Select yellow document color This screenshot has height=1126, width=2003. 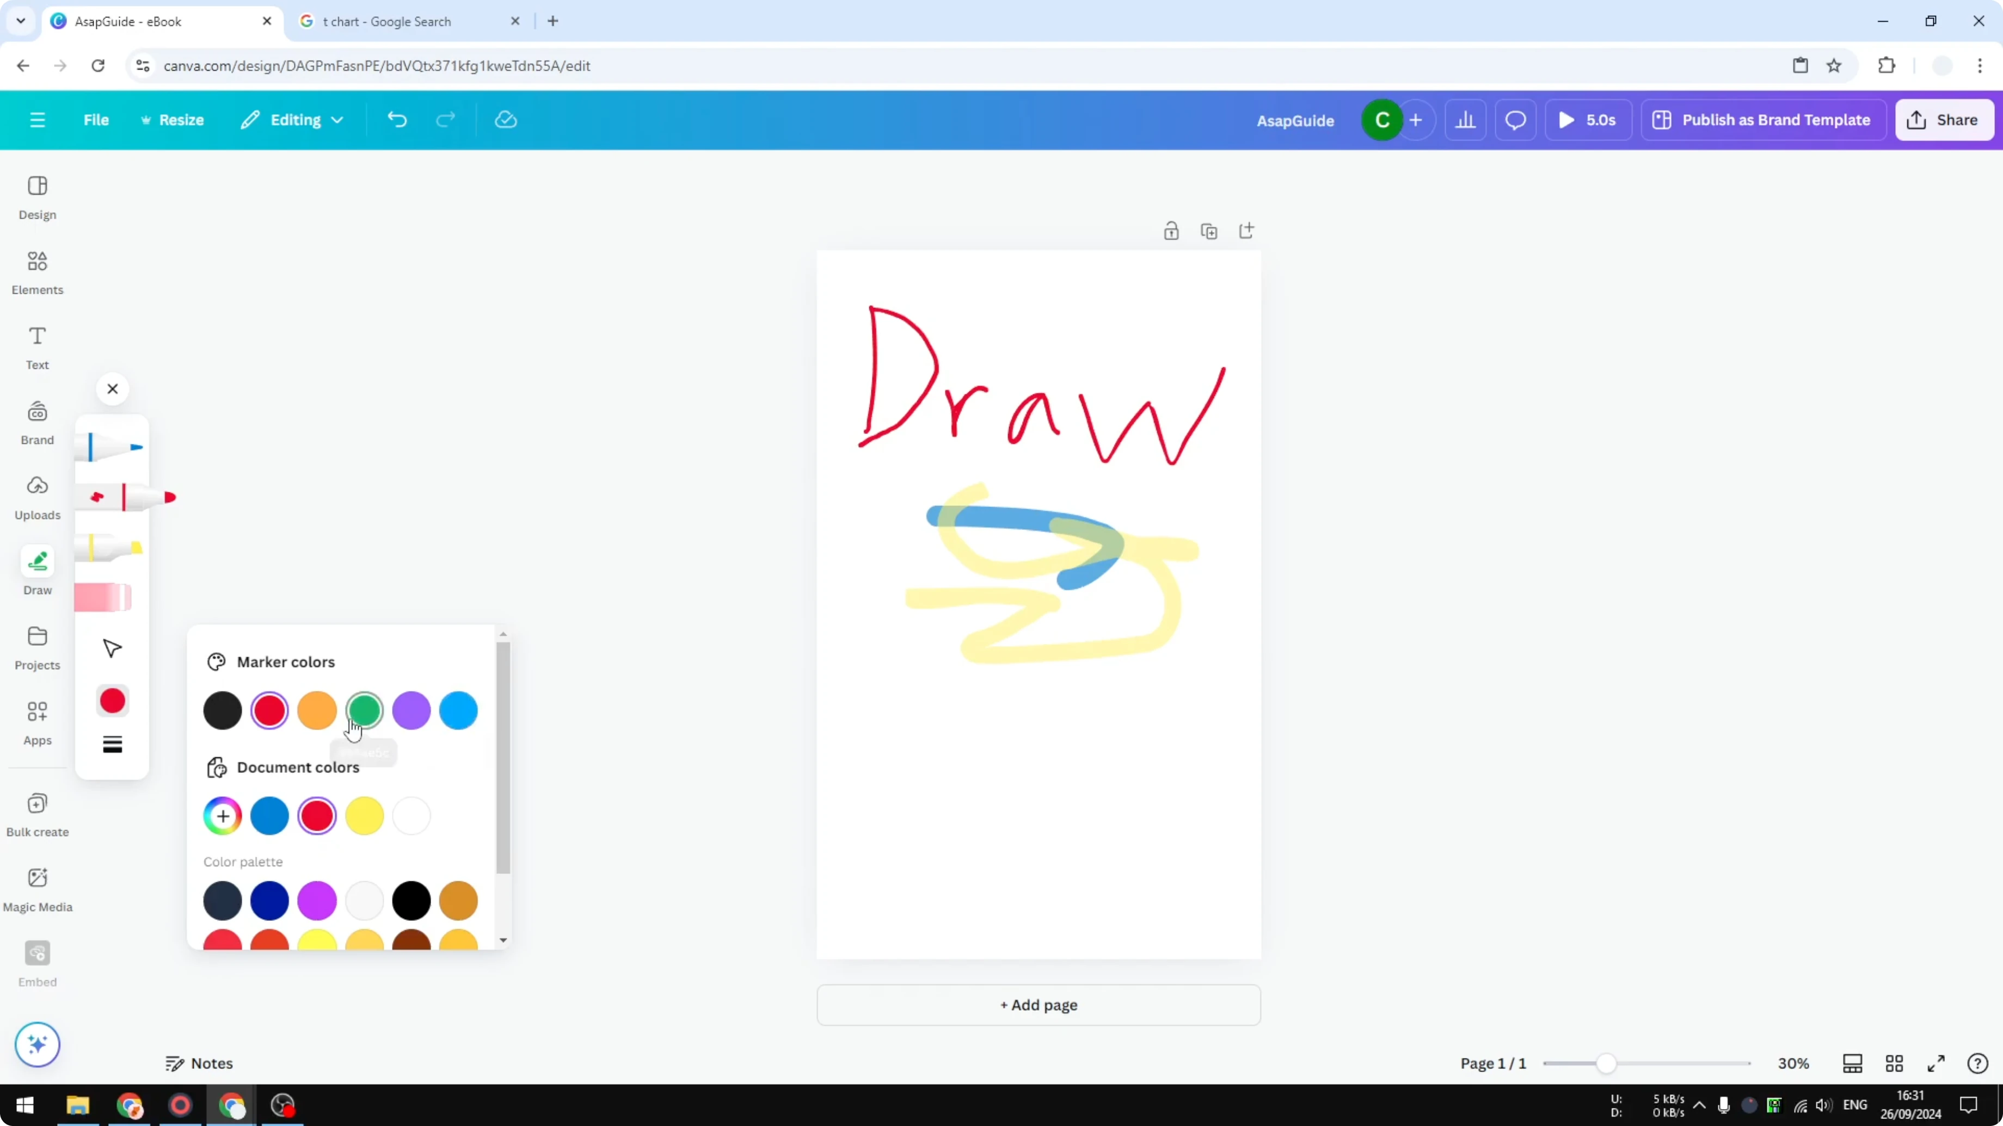pos(364,816)
